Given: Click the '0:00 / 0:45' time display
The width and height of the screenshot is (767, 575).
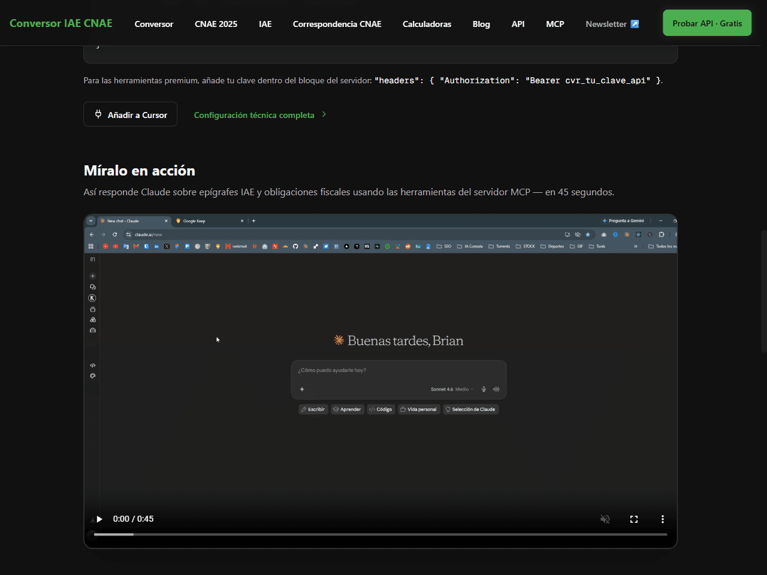Looking at the screenshot, I should tap(133, 519).
